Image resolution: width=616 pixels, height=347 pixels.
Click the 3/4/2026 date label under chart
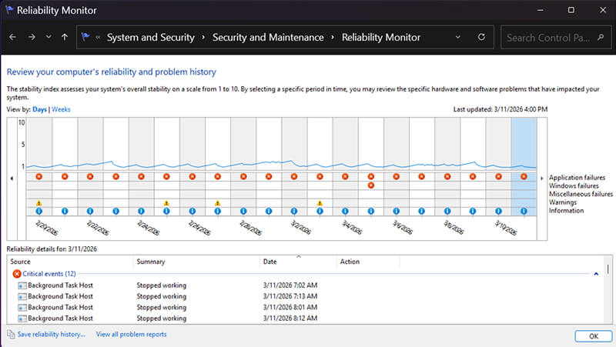[352, 228]
